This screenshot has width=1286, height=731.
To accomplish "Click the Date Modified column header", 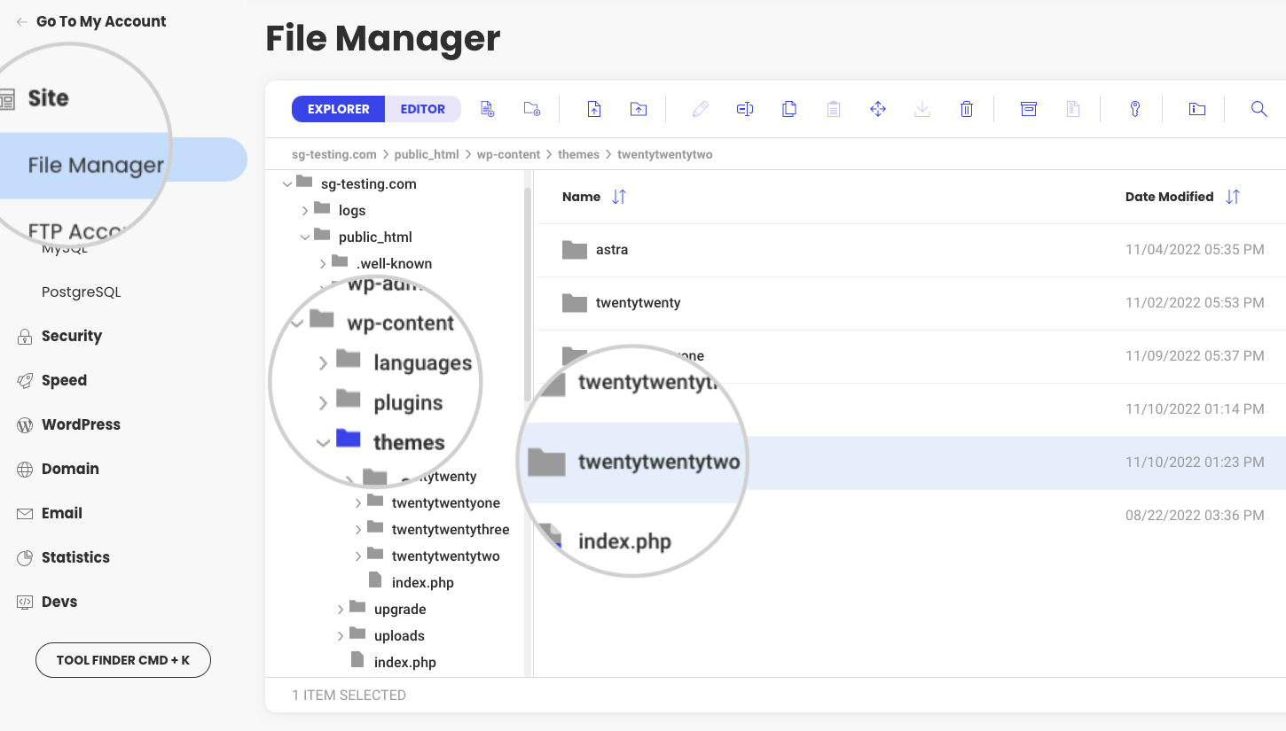I will 1169,197.
